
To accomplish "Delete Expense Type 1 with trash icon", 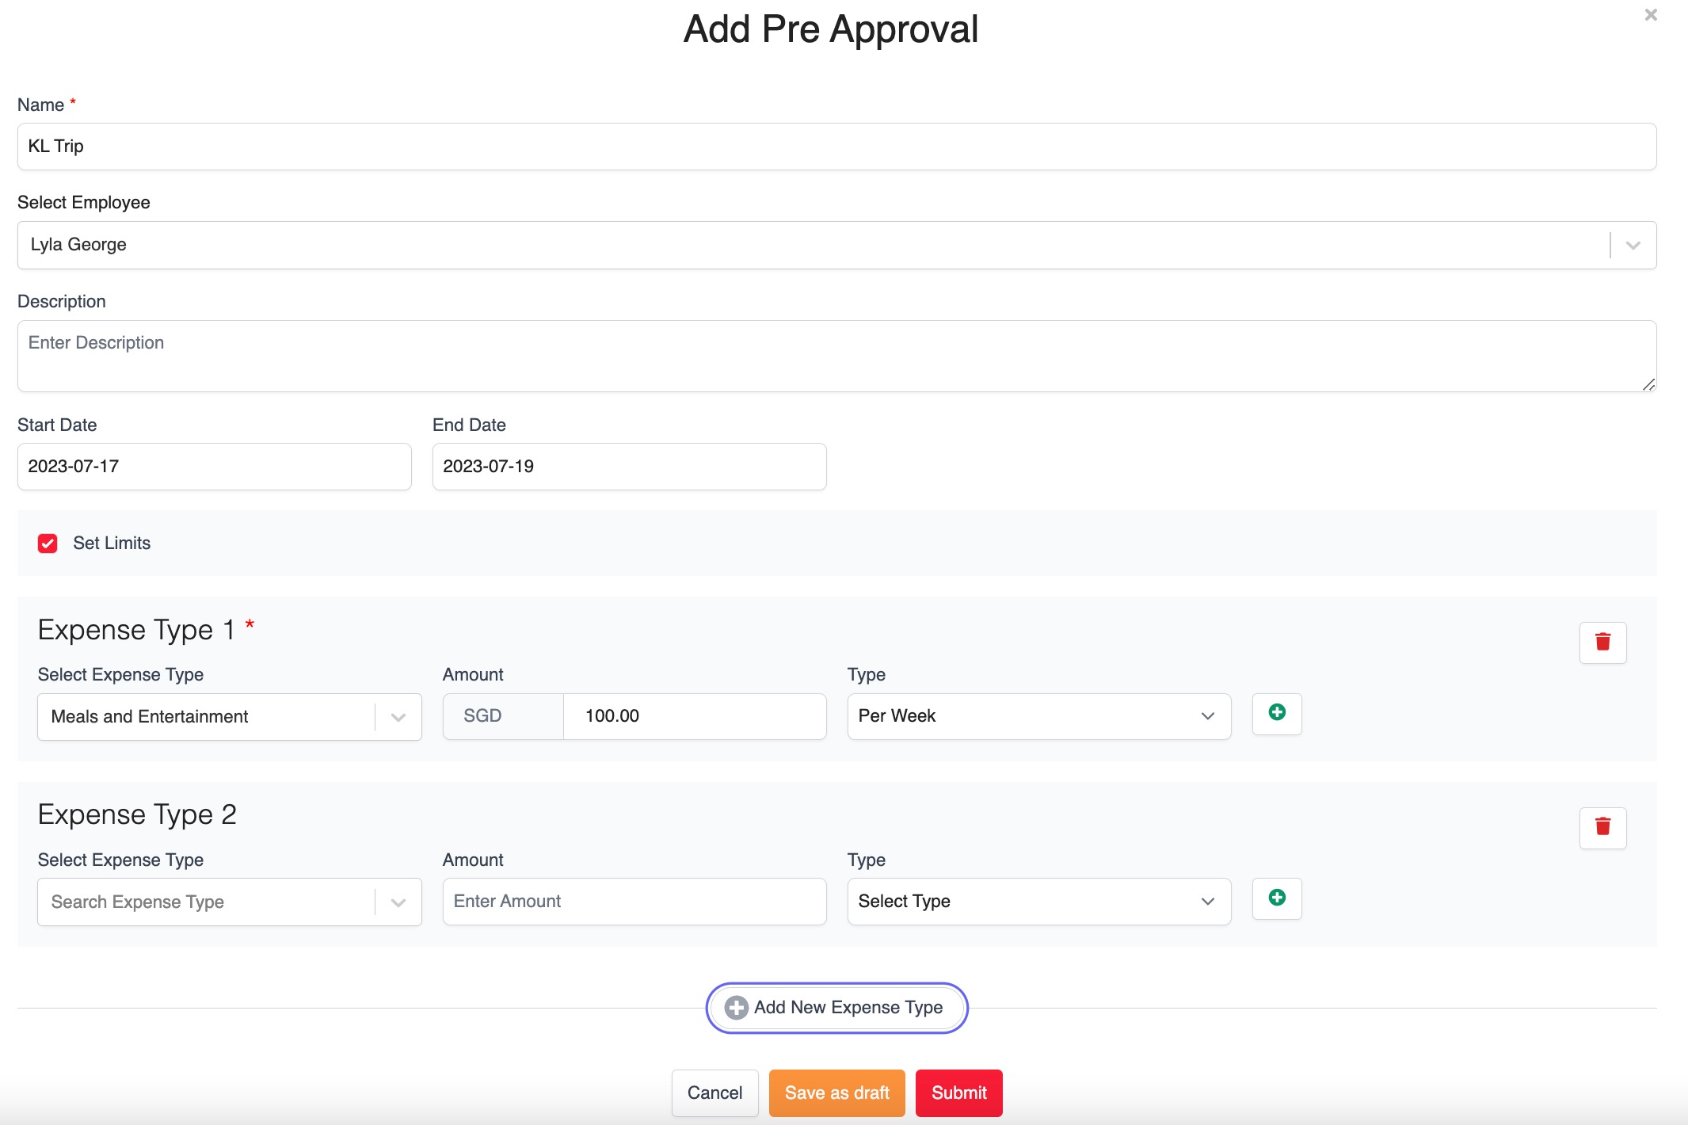I will click(1602, 642).
